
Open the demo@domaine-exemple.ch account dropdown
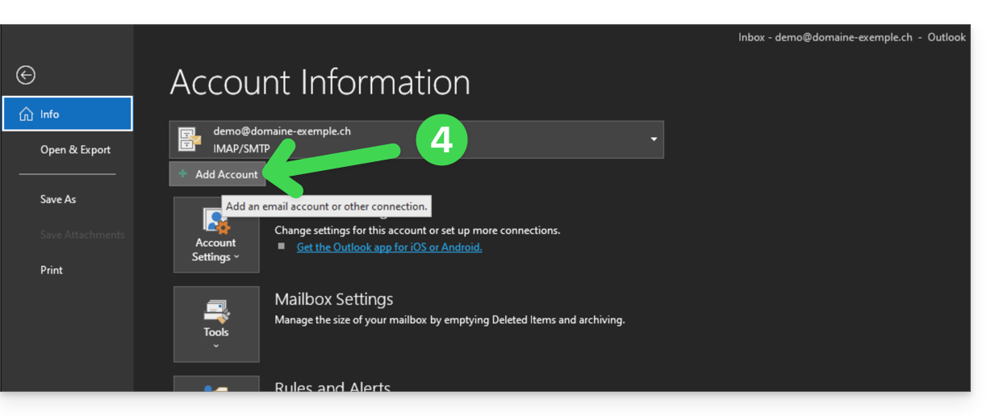click(x=416, y=139)
